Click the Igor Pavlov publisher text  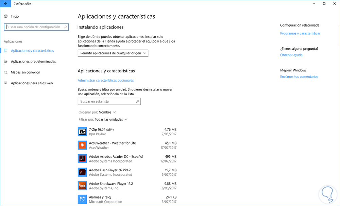[x=97, y=134]
